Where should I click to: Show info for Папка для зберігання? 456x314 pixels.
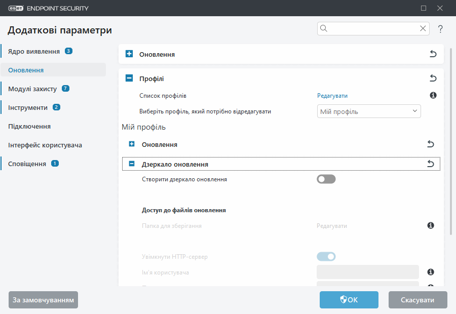pyautogui.click(x=431, y=225)
